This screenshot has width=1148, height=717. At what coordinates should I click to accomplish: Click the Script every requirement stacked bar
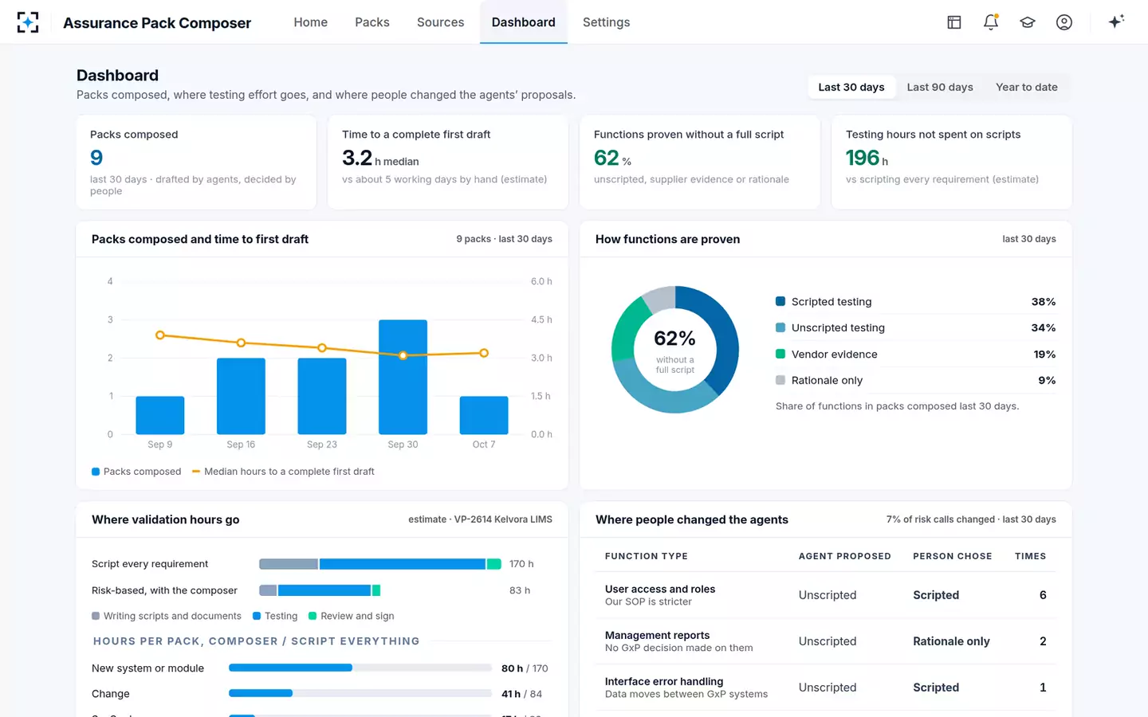coord(380,564)
